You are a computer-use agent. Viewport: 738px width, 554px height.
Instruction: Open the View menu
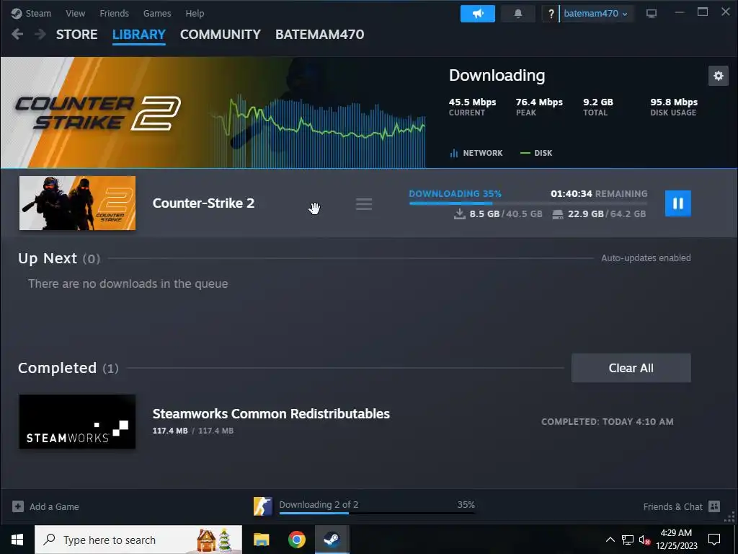(x=75, y=14)
